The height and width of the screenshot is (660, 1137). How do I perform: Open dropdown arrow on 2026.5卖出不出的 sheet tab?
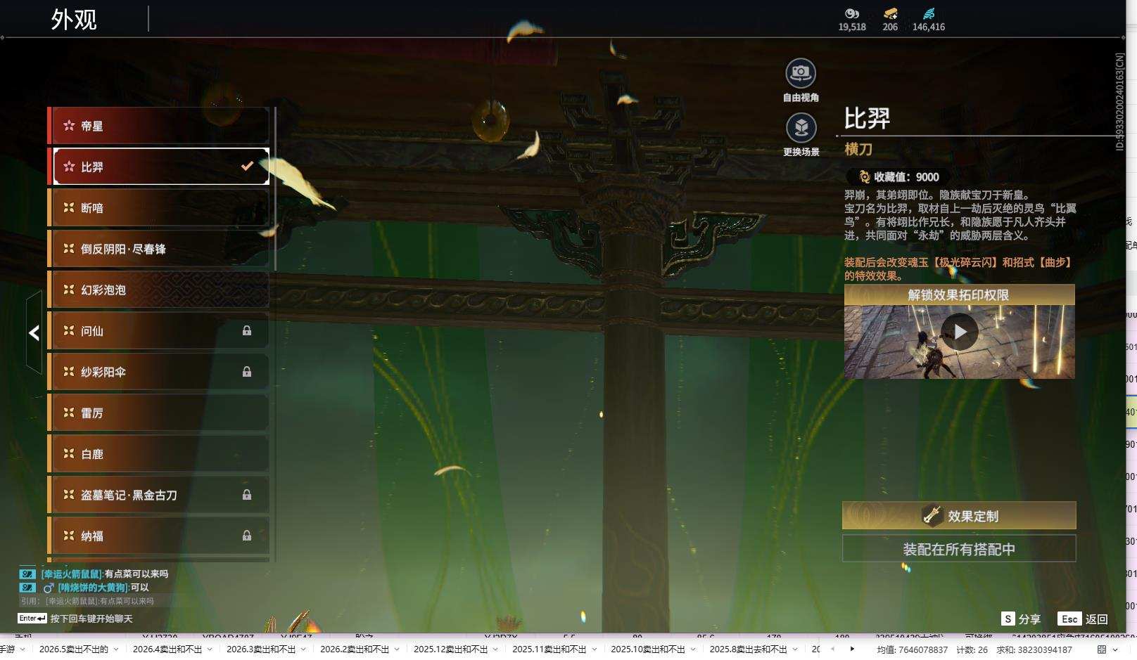[x=115, y=649]
